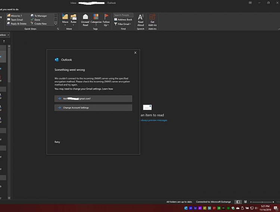Screen dimensions: 280x212
Task: Open Get Add-ins store
Action: (x=152, y=20)
